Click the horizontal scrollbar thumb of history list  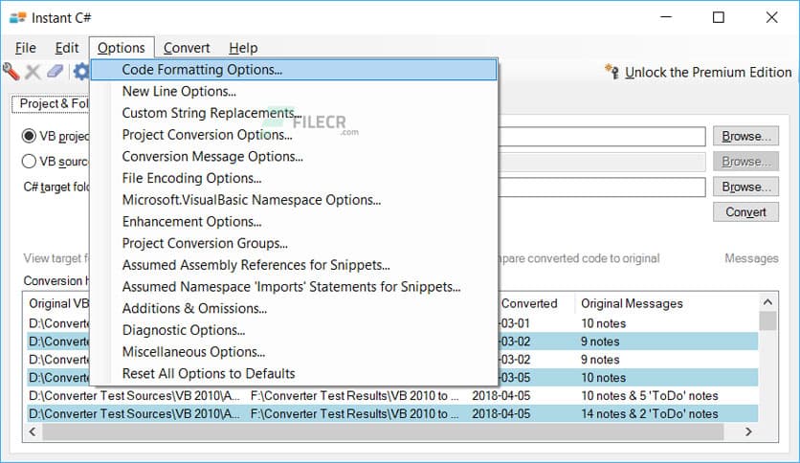point(383,431)
